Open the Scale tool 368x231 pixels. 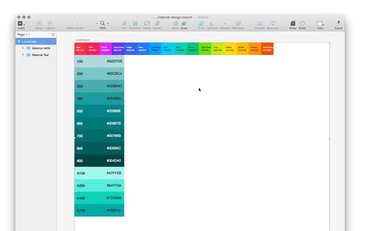click(184, 23)
